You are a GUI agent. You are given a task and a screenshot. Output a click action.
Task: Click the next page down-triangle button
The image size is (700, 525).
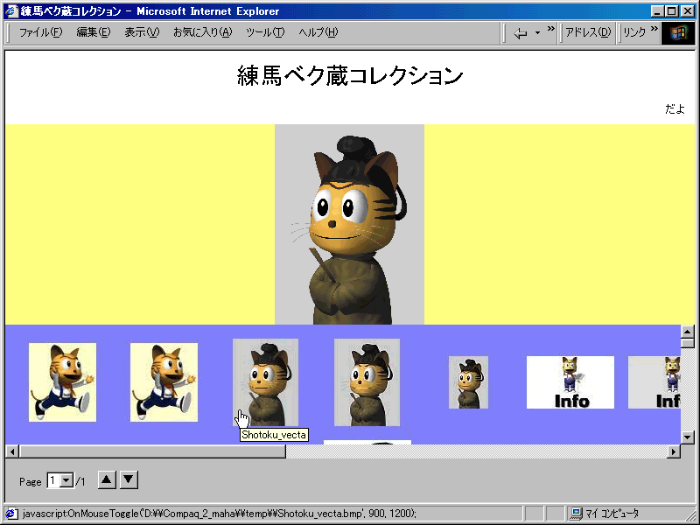(129, 479)
